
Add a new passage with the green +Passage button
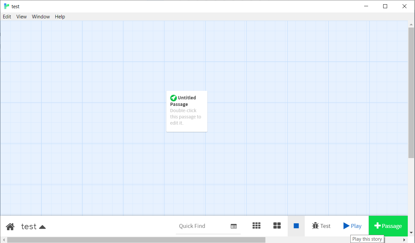(x=388, y=226)
